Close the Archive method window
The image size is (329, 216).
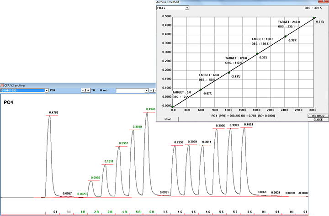[x=324, y=2]
